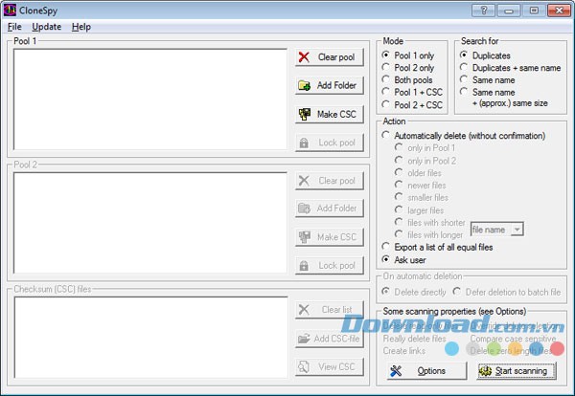Image resolution: width=575 pixels, height=396 pixels.
Task: Open the File menu
Action: click(14, 27)
